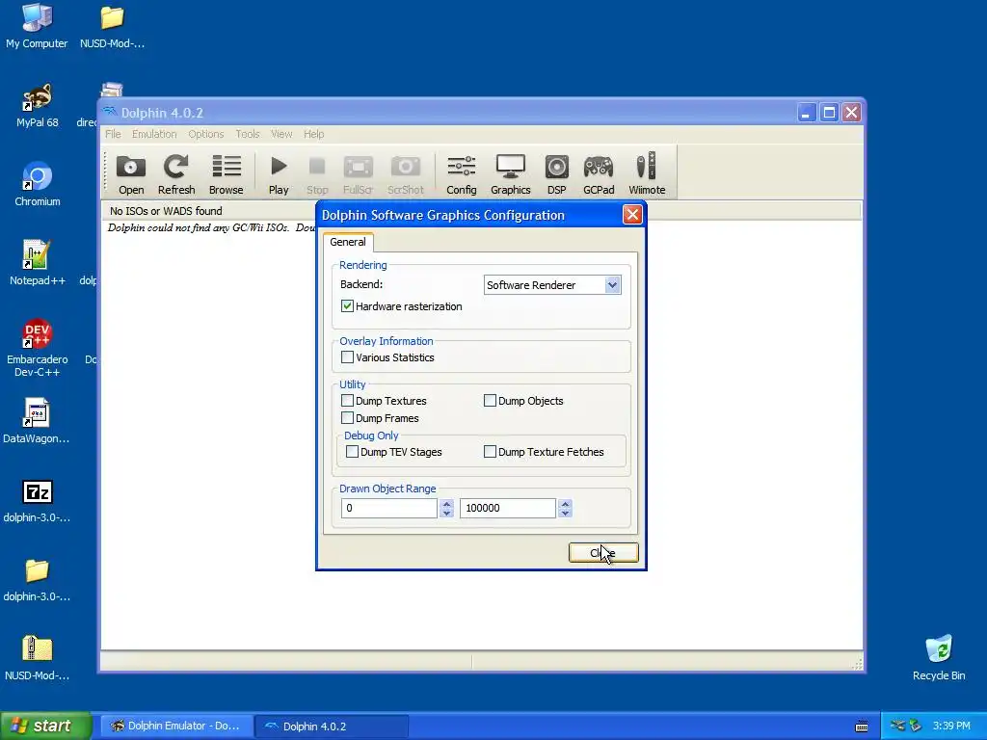Close the Graphics Configuration dialog with X

coord(632,215)
